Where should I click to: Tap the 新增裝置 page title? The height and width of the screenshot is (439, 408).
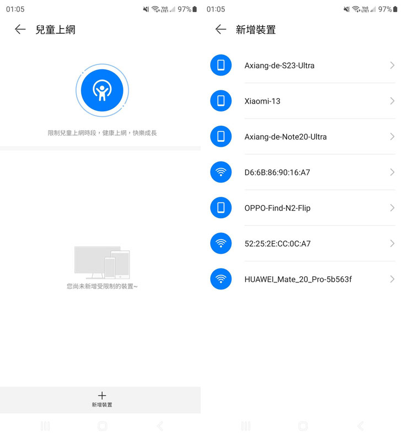[x=256, y=30]
